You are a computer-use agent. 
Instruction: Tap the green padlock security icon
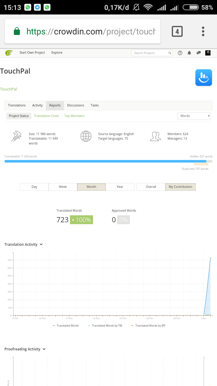(x=17, y=31)
